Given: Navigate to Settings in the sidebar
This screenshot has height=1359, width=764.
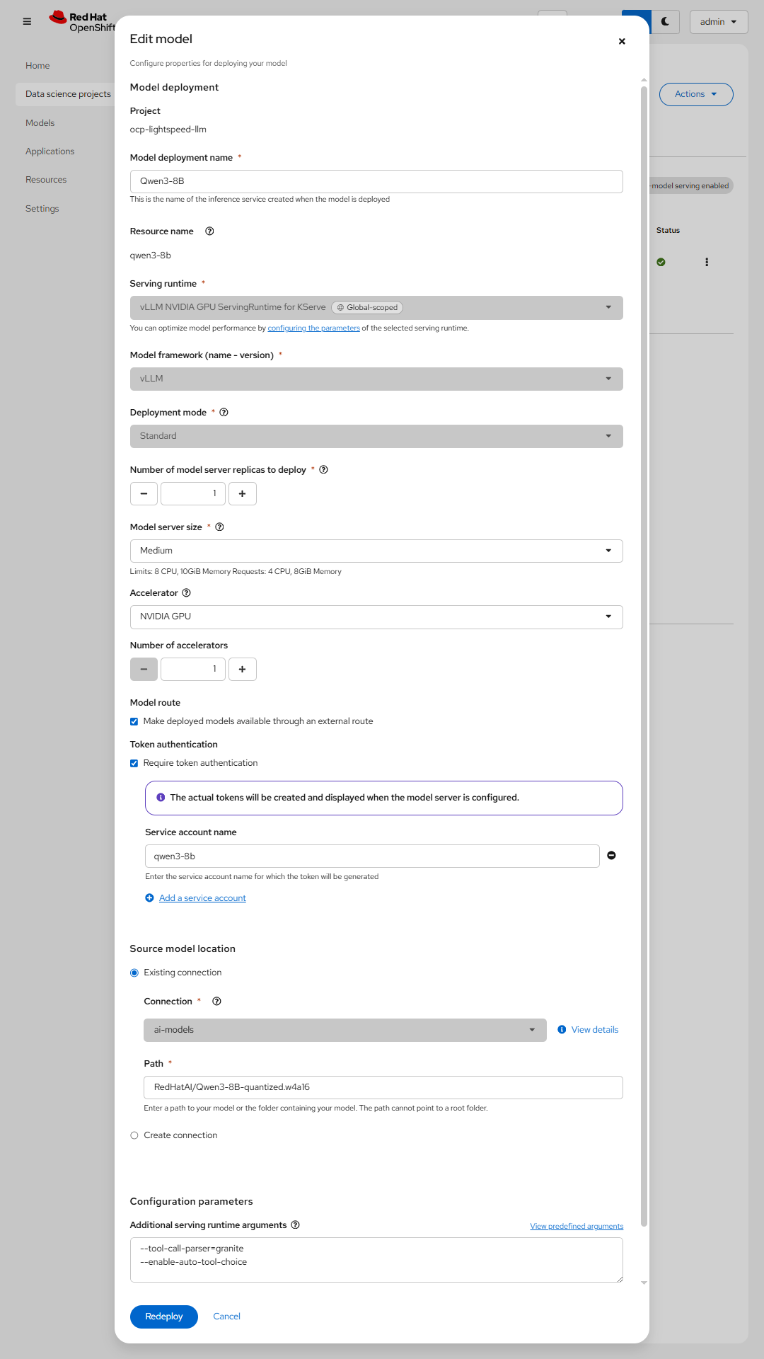Looking at the screenshot, I should (42, 208).
